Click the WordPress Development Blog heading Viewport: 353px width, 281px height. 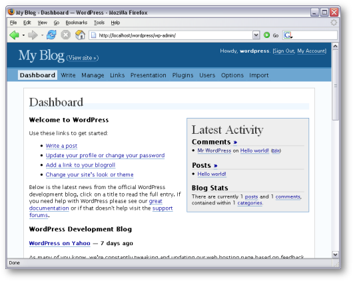click(81, 229)
